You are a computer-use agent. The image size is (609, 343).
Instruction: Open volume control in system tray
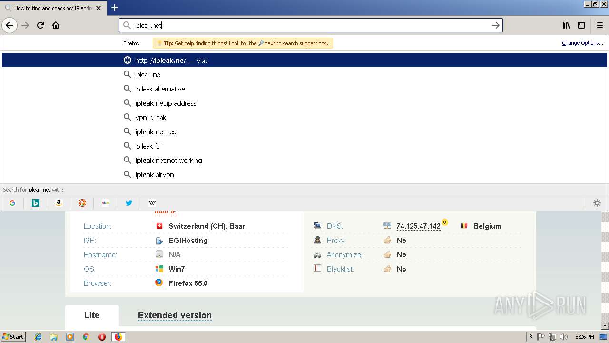pyautogui.click(x=564, y=337)
